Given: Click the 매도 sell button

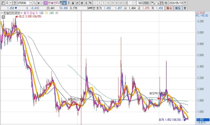Looking at the screenshot, I should 178,8.
